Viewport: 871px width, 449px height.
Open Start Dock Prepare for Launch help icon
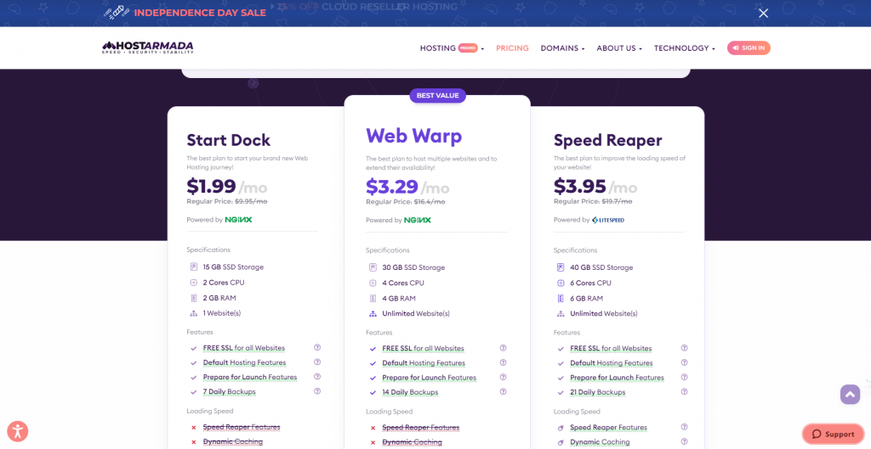click(x=317, y=376)
